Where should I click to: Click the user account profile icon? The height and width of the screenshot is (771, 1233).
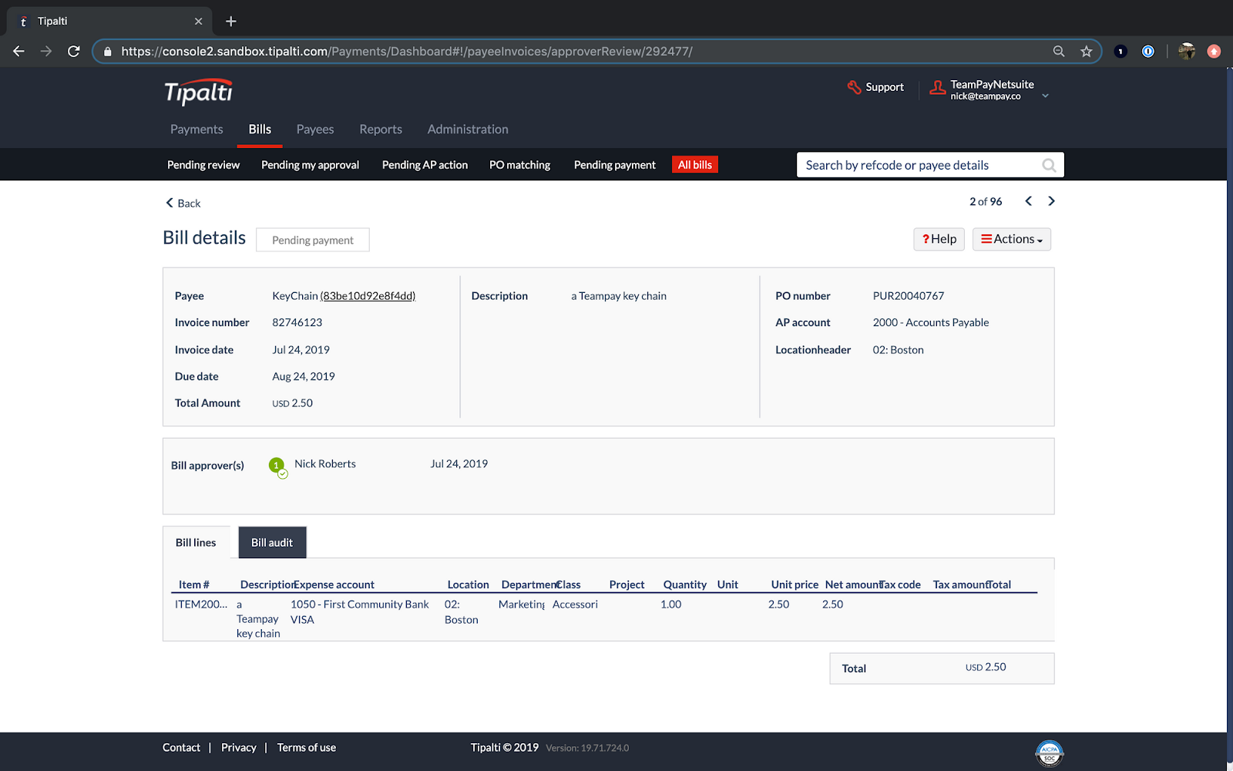pos(937,88)
